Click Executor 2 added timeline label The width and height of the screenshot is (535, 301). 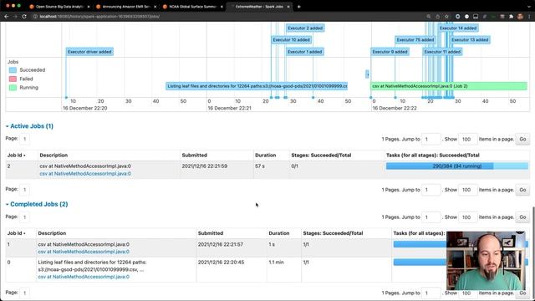tap(305, 28)
